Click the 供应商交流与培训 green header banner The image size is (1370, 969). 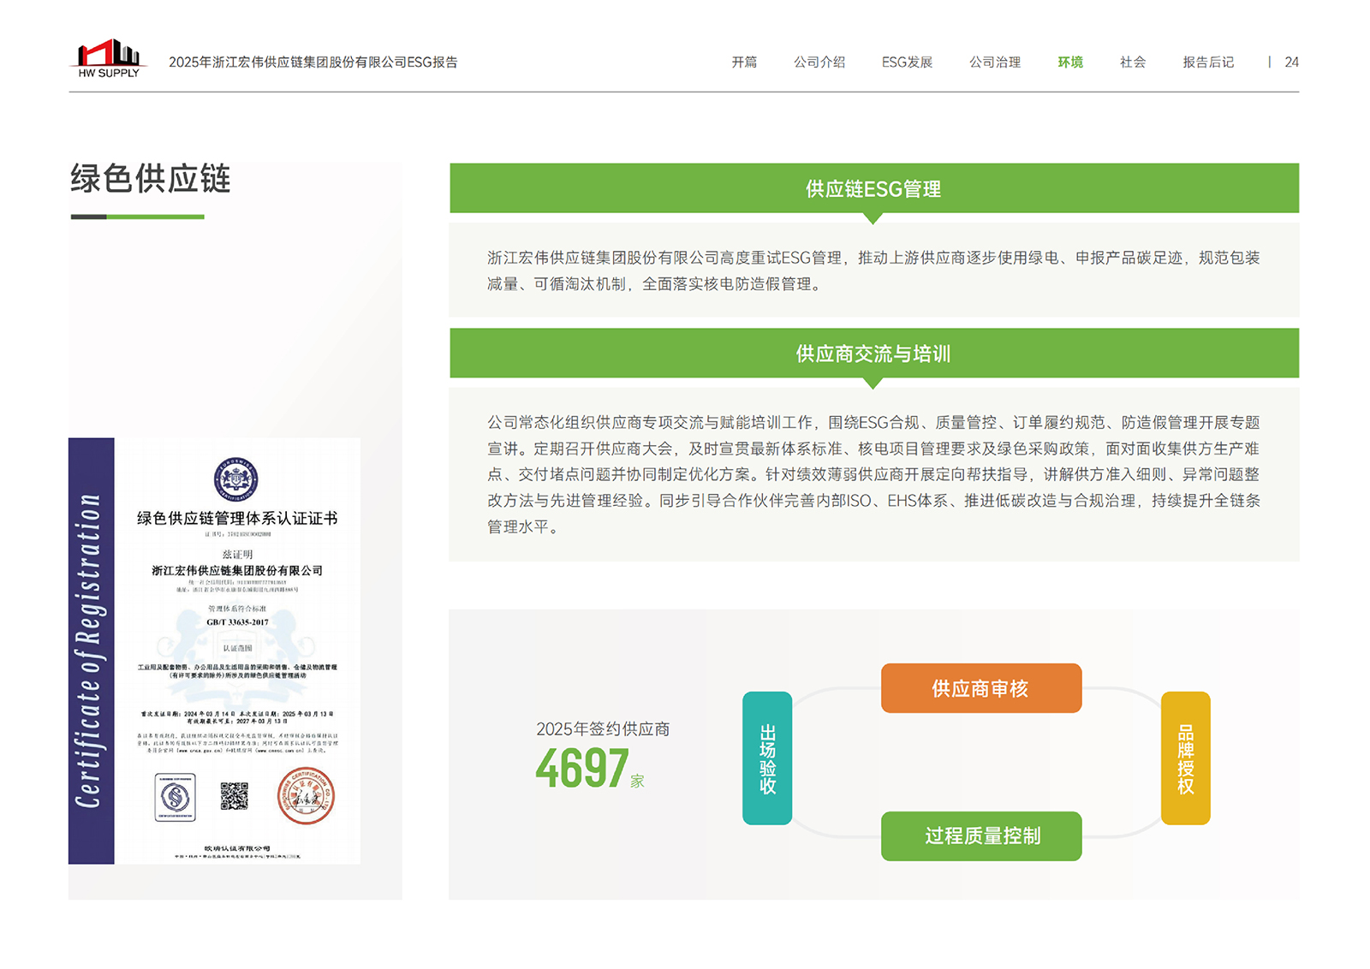[x=874, y=354]
